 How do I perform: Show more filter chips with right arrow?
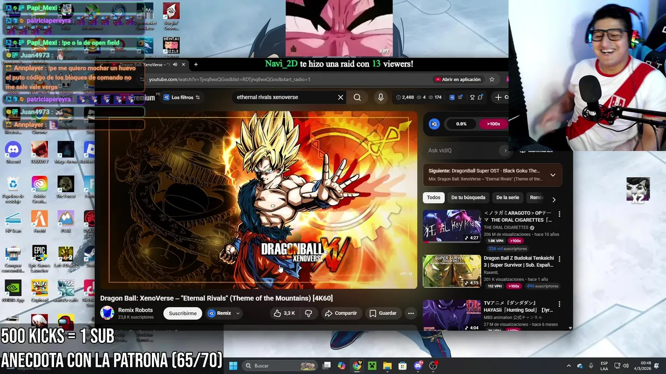pos(554,199)
